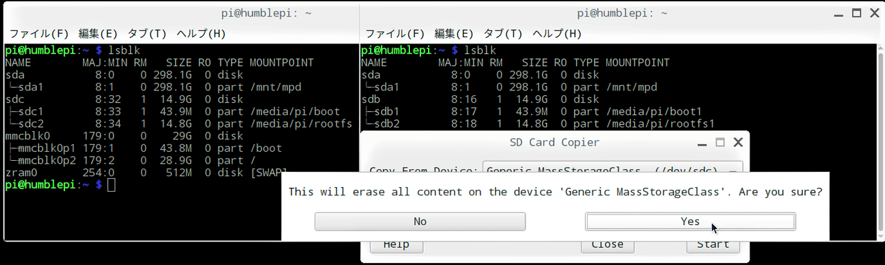This screenshot has height=265, width=885.
Task: Minimize the right terminal window
Action: pos(839,13)
